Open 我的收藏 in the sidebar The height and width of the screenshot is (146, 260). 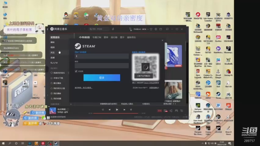(x=56, y=99)
